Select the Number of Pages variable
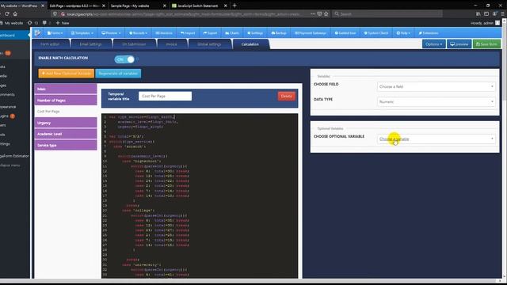 (66, 101)
